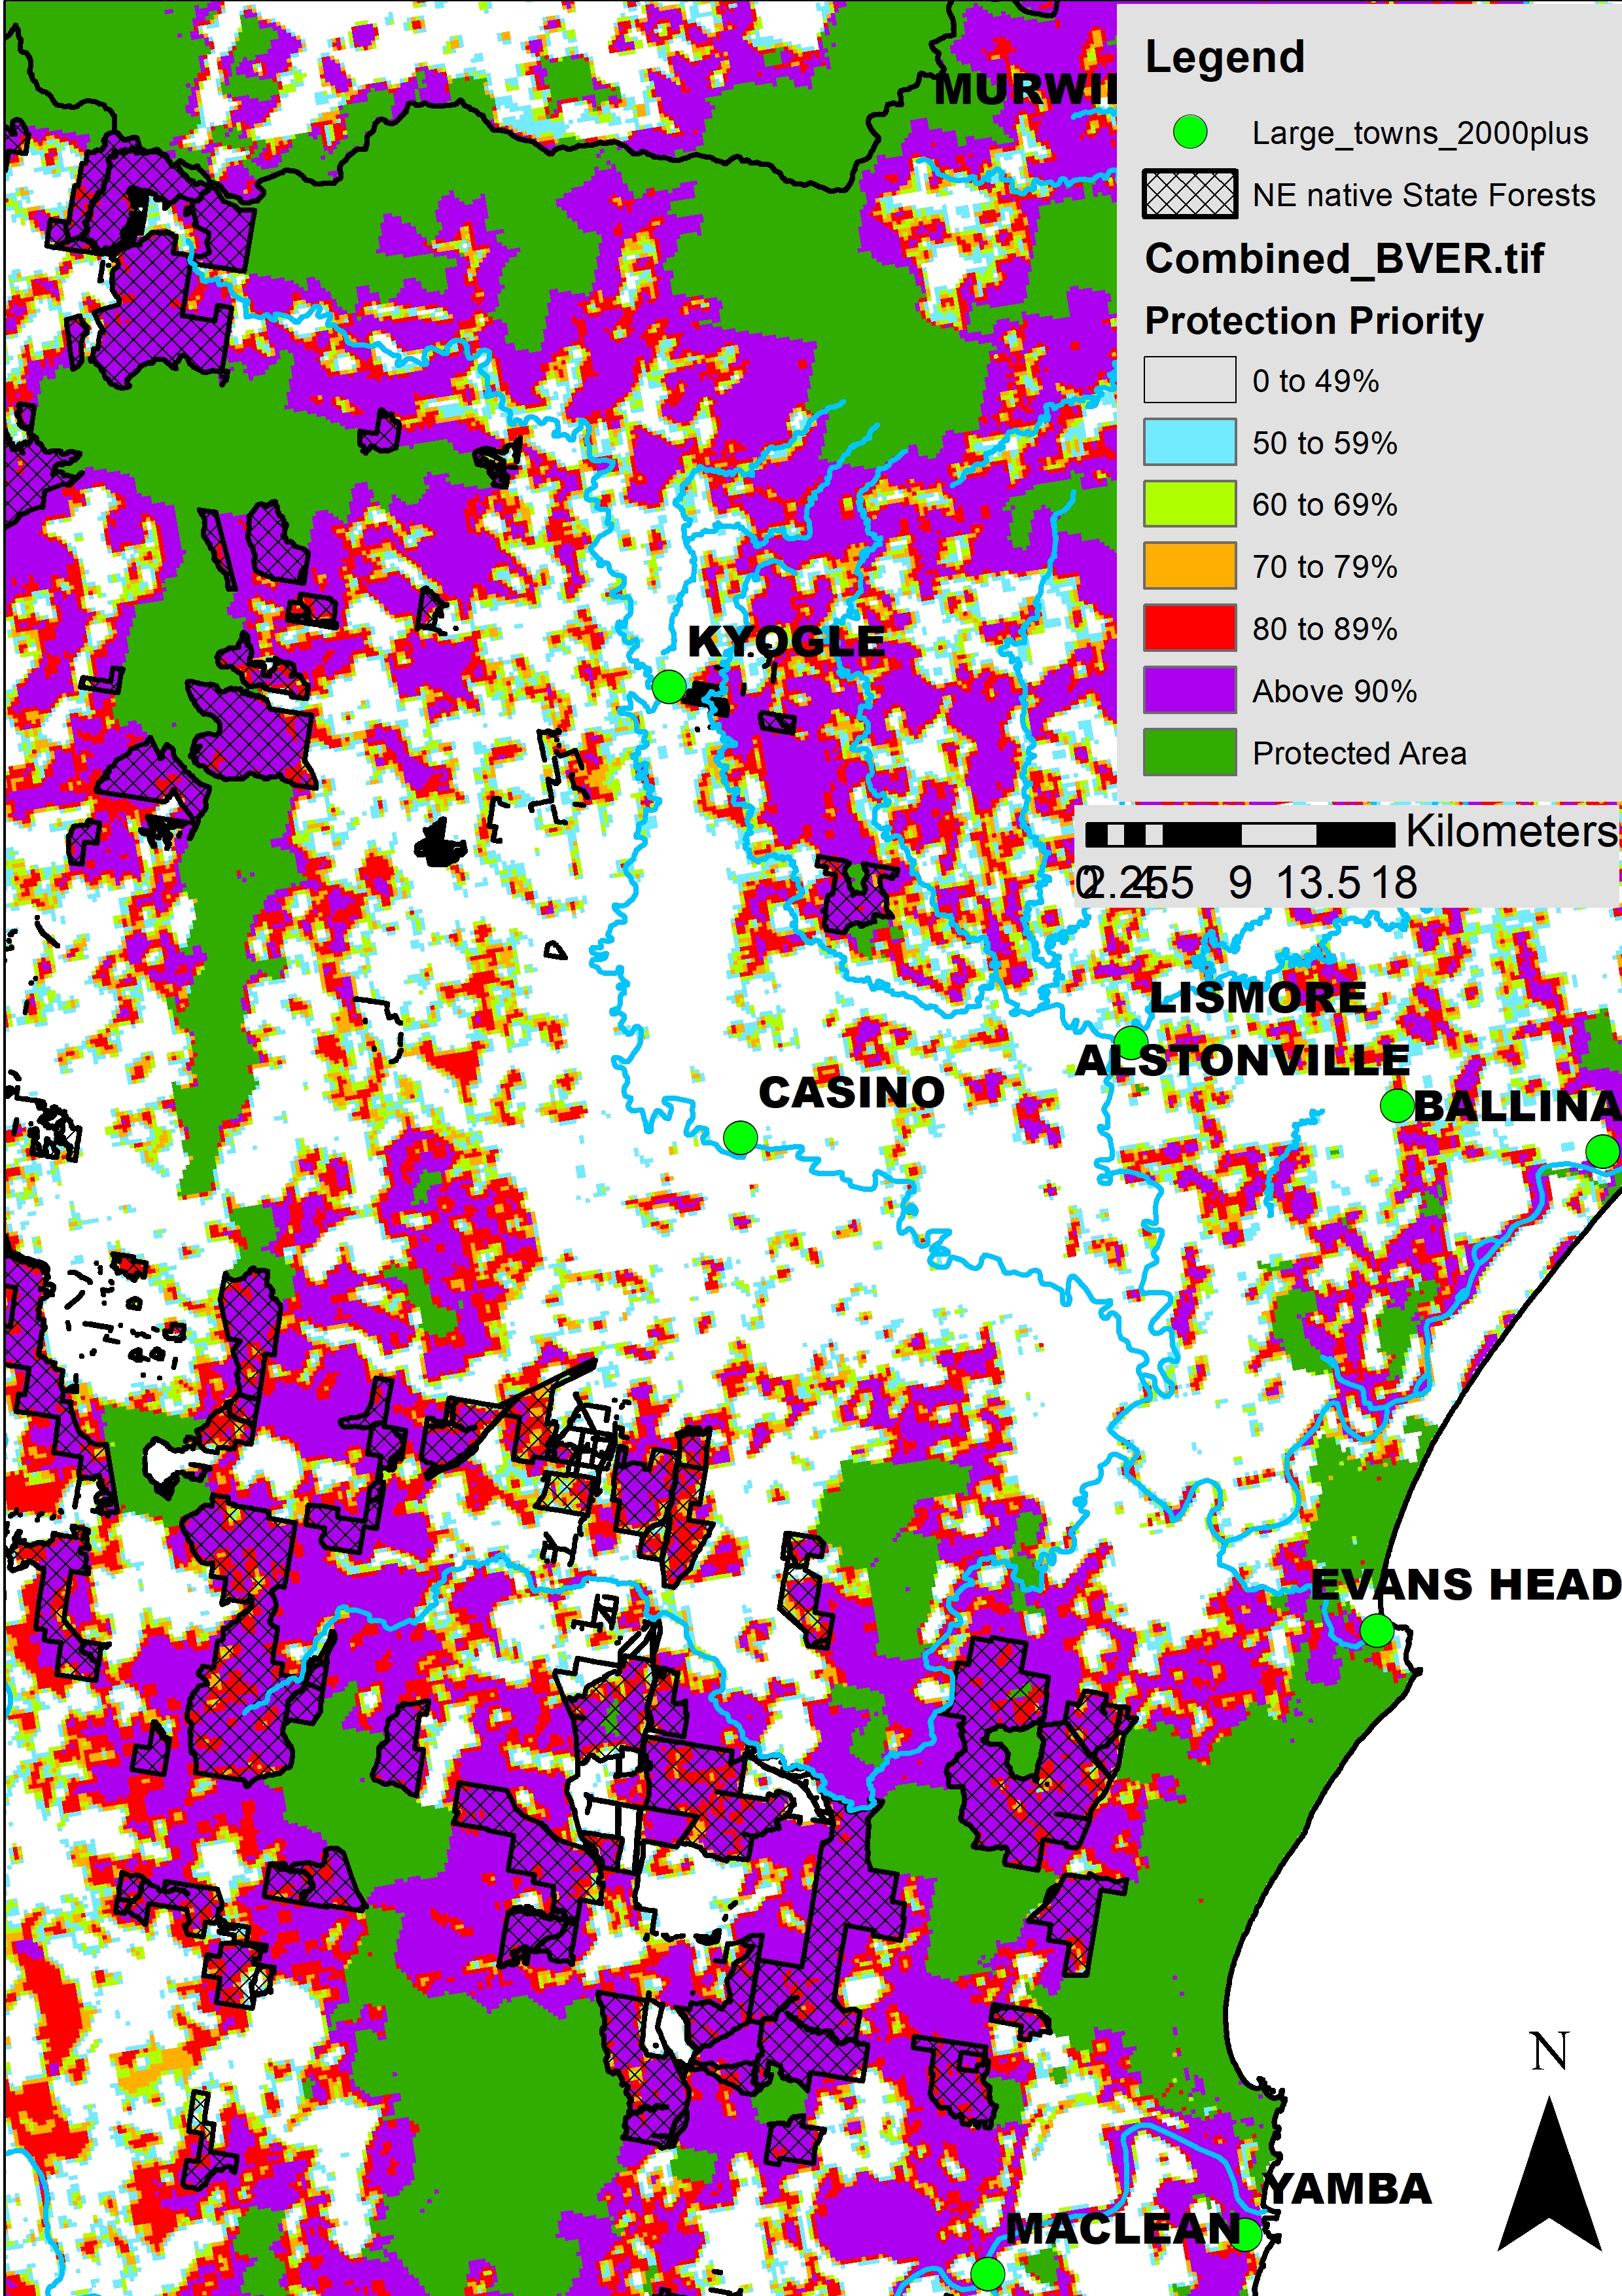Click the green town marker at Casino

click(x=739, y=1137)
